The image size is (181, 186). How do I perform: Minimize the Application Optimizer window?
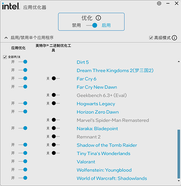168,3
